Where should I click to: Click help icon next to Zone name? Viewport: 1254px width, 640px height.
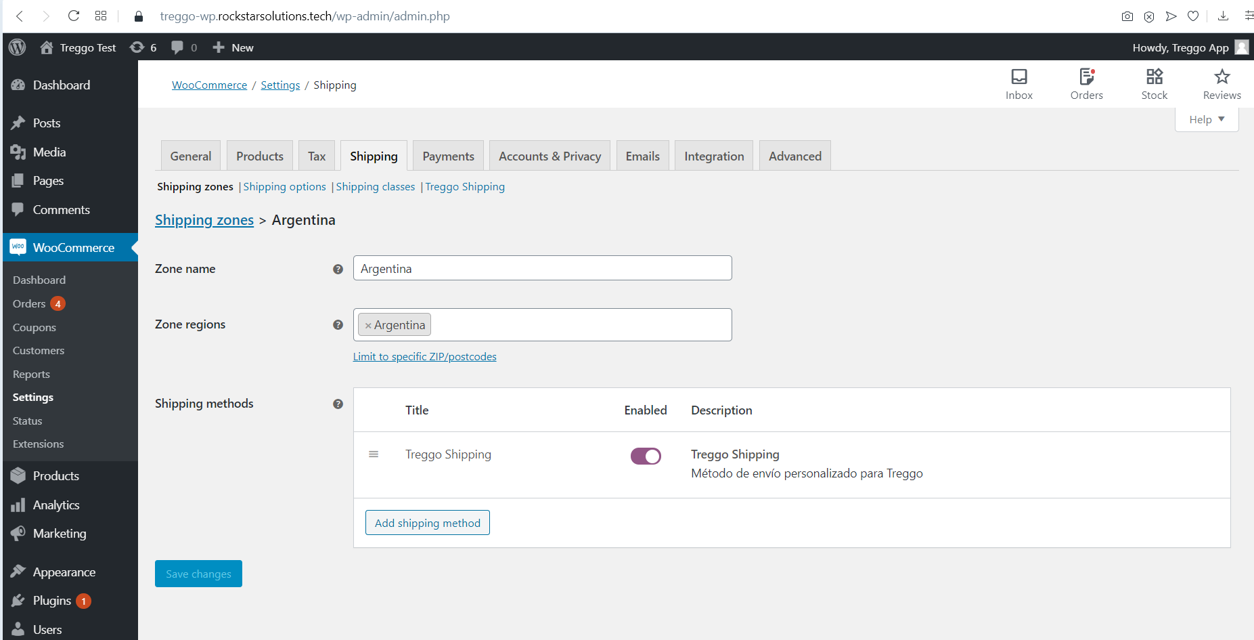coord(338,269)
